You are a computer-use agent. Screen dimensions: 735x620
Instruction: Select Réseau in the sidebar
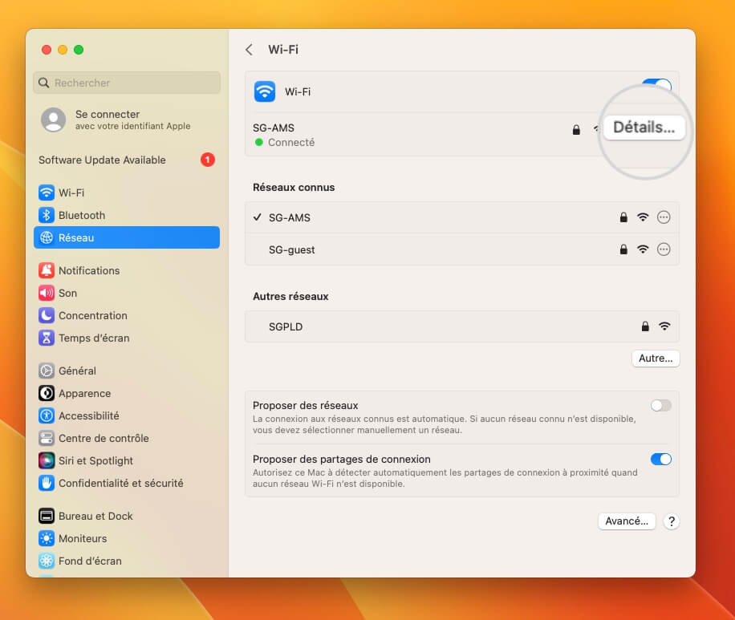[127, 237]
